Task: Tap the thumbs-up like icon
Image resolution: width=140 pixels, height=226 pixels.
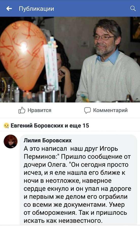Action: pyautogui.click(x=22, y=110)
